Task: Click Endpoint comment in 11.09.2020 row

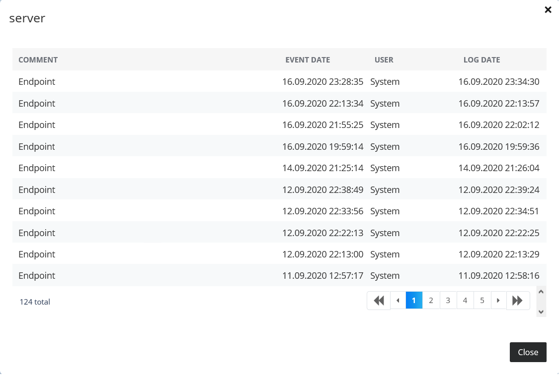Action: (x=37, y=276)
